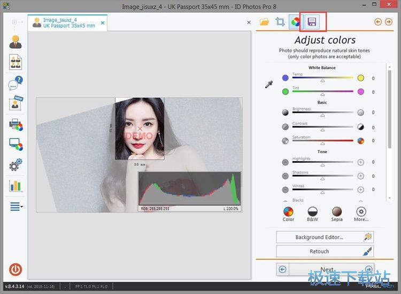Increase Whites with plus button

[361, 189]
